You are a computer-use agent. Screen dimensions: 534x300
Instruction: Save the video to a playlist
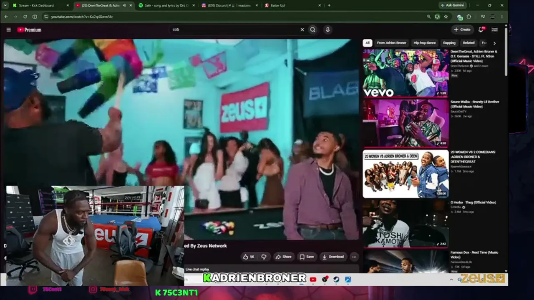pos(307,257)
